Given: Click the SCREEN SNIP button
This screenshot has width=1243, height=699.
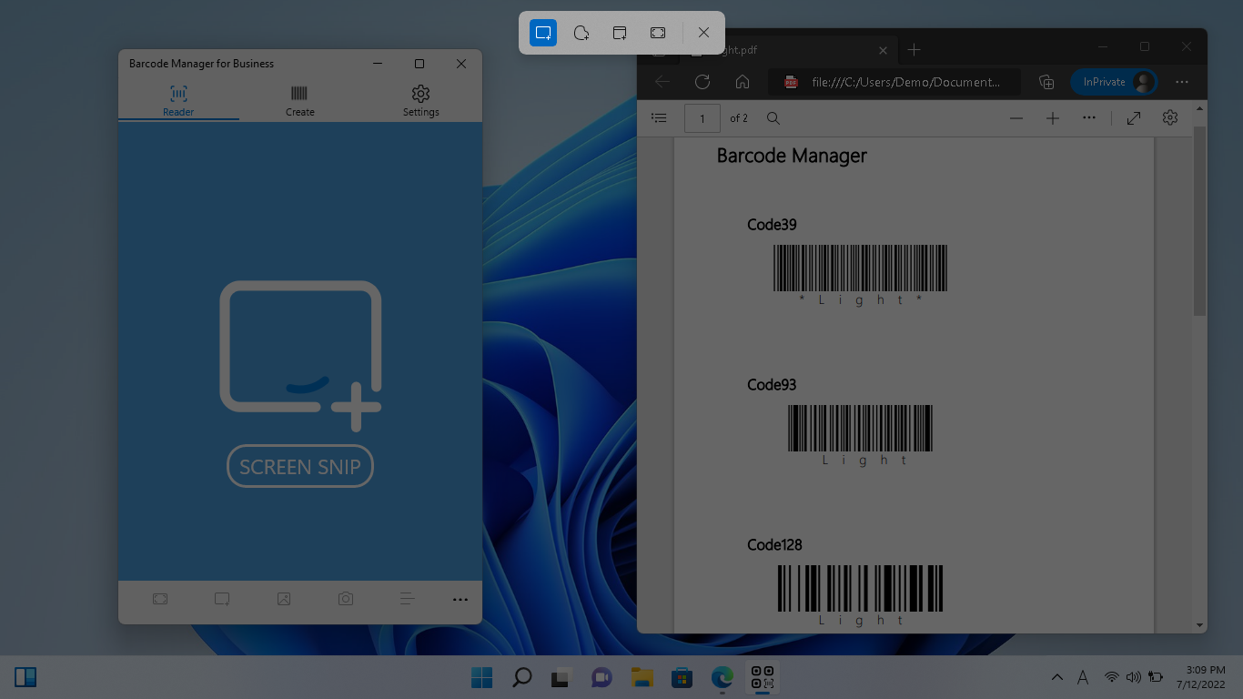Looking at the screenshot, I should (299, 466).
